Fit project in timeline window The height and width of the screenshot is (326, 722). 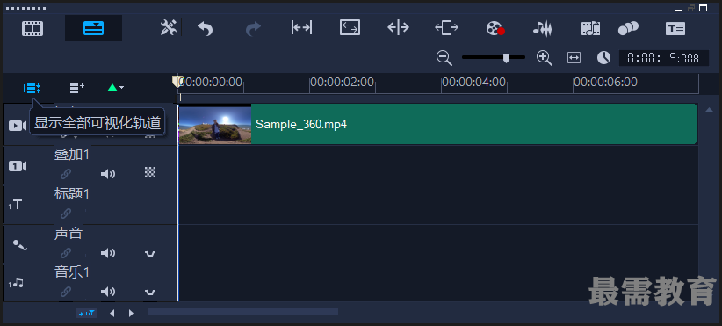point(574,58)
